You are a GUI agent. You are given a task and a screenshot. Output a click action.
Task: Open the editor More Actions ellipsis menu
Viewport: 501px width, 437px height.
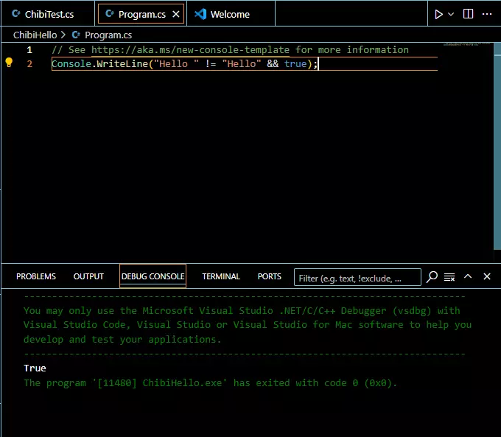pyautogui.click(x=487, y=14)
